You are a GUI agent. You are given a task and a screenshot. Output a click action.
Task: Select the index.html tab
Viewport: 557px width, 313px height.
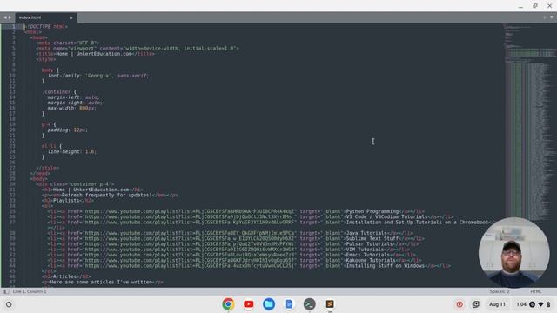pos(45,17)
